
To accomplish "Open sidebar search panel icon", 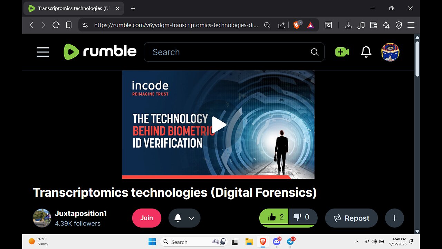I will click(328, 25).
